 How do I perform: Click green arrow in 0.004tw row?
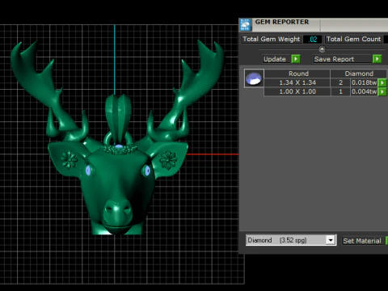[382, 92]
